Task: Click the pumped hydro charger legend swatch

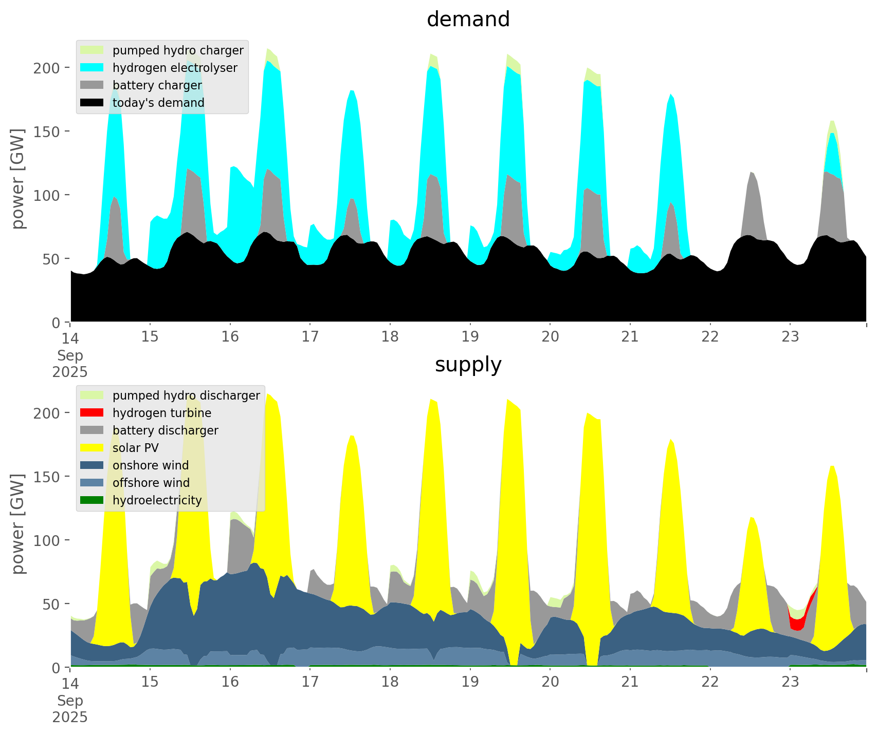Action: tap(92, 50)
